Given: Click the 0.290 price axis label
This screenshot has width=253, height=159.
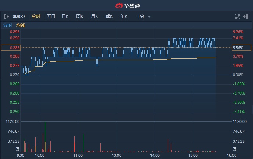Looking at the screenshot, I should [15, 38].
